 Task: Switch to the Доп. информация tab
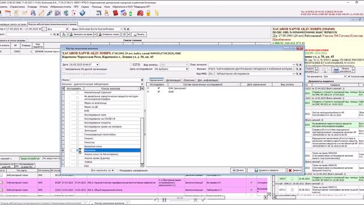(208, 80)
